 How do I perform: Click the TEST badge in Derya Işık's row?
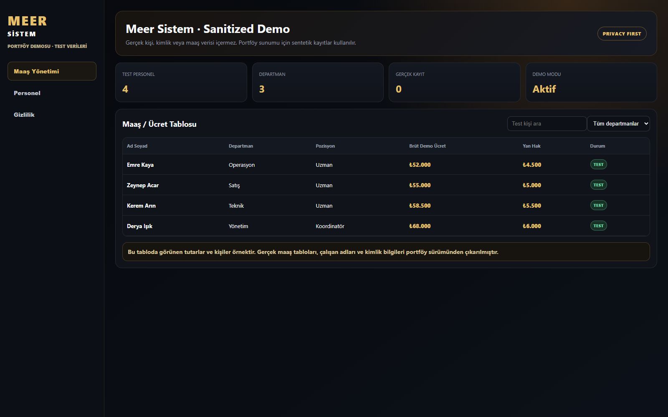(x=598, y=226)
